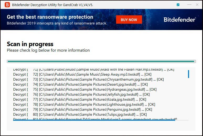Screen dimensions: 203x136
Task: Click the Bitdefender B logo in title bar
Action: [x=7, y=5]
